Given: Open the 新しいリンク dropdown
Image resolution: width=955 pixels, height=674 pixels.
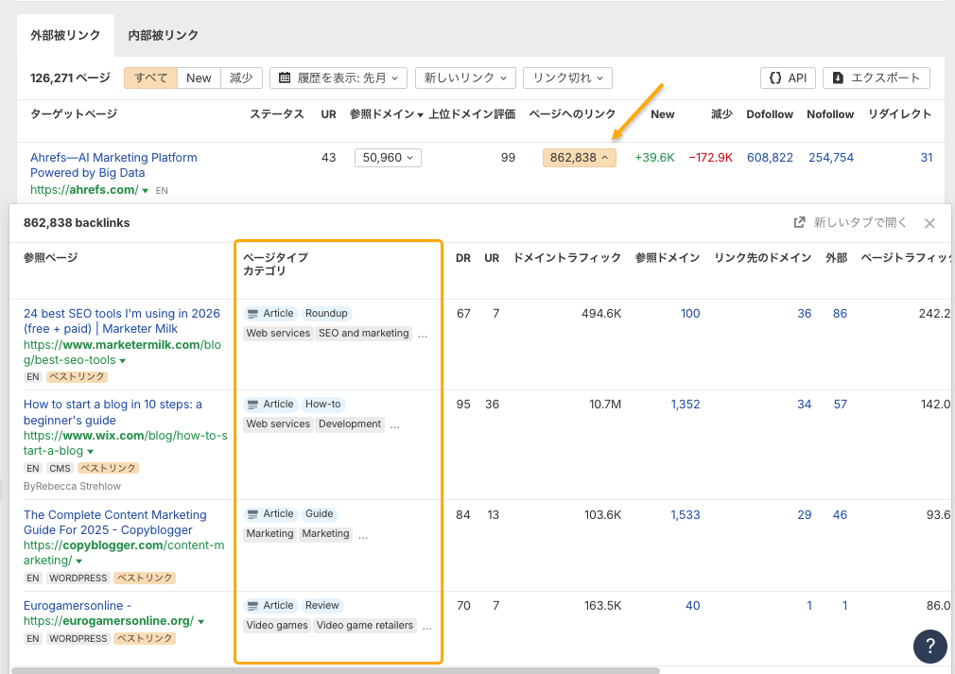Looking at the screenshot, I should coord(465,78).
